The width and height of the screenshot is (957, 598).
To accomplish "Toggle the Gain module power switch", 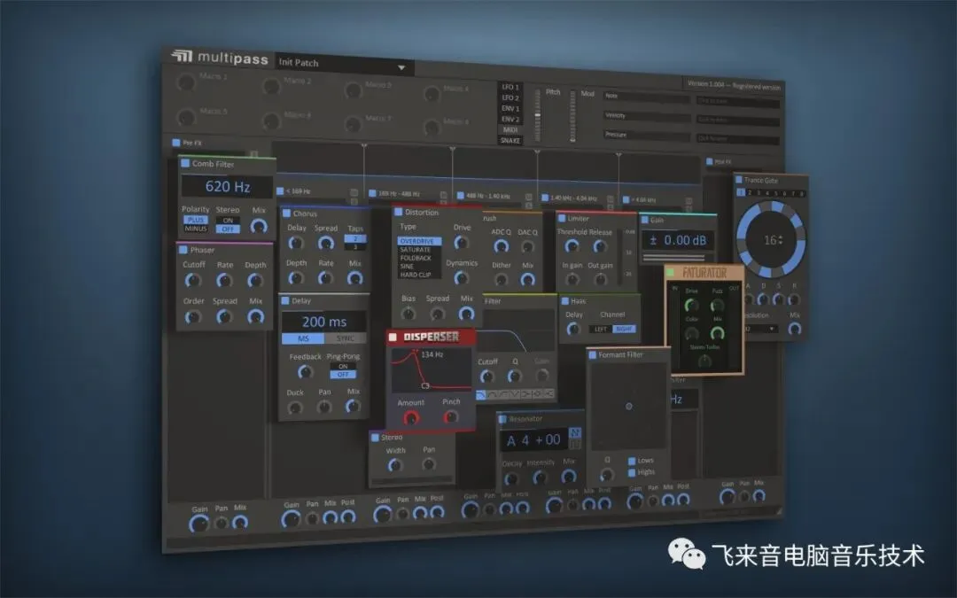I will 644,219.
